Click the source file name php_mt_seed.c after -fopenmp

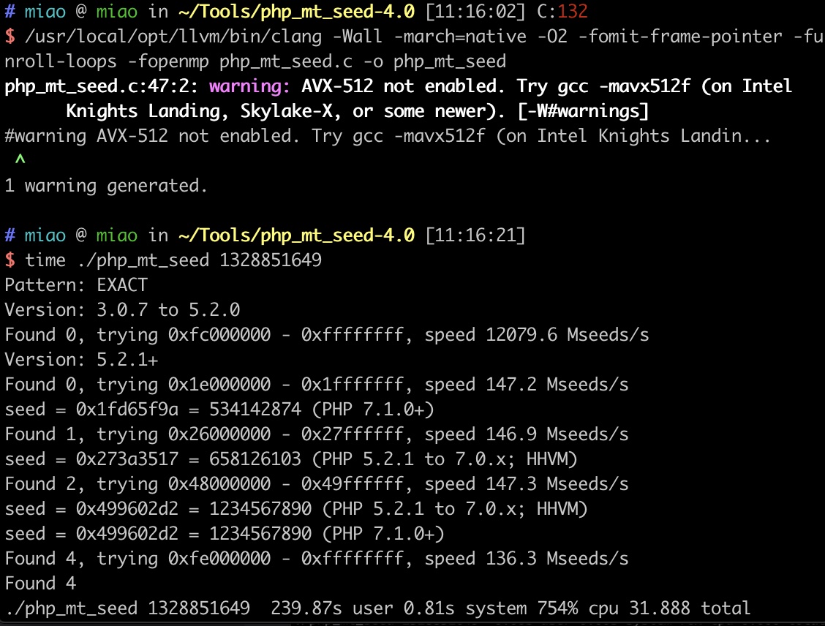[286, 61]
